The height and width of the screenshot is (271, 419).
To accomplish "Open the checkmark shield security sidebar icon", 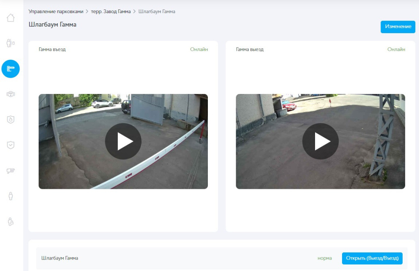I will point(11,145).
